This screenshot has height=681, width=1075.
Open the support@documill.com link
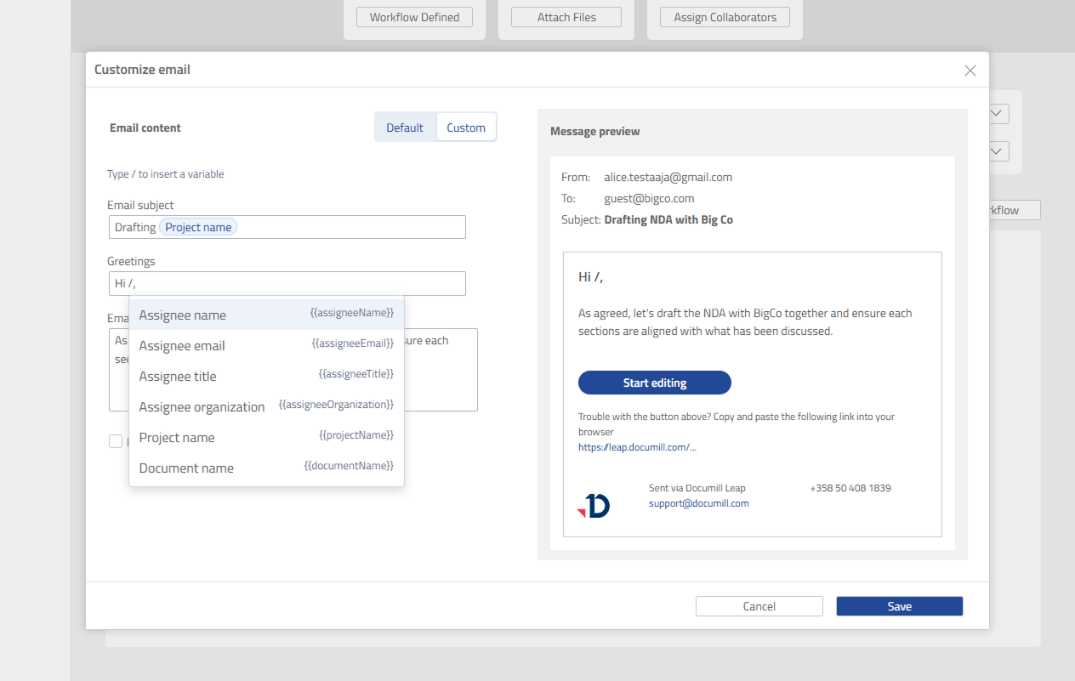pyautogui.click(x=699, y=503)
